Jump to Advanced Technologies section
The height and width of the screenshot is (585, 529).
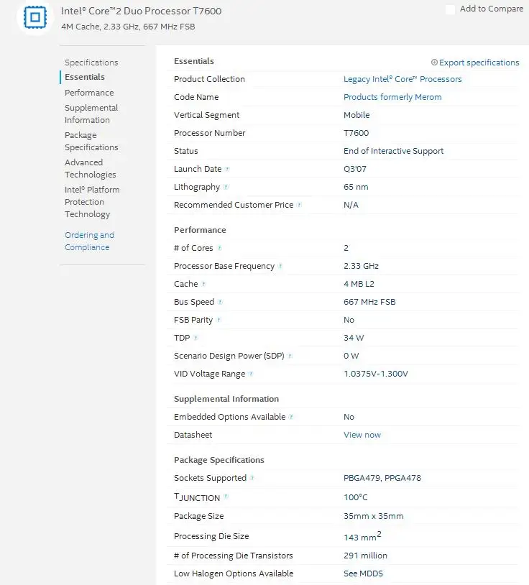point(90,169)
